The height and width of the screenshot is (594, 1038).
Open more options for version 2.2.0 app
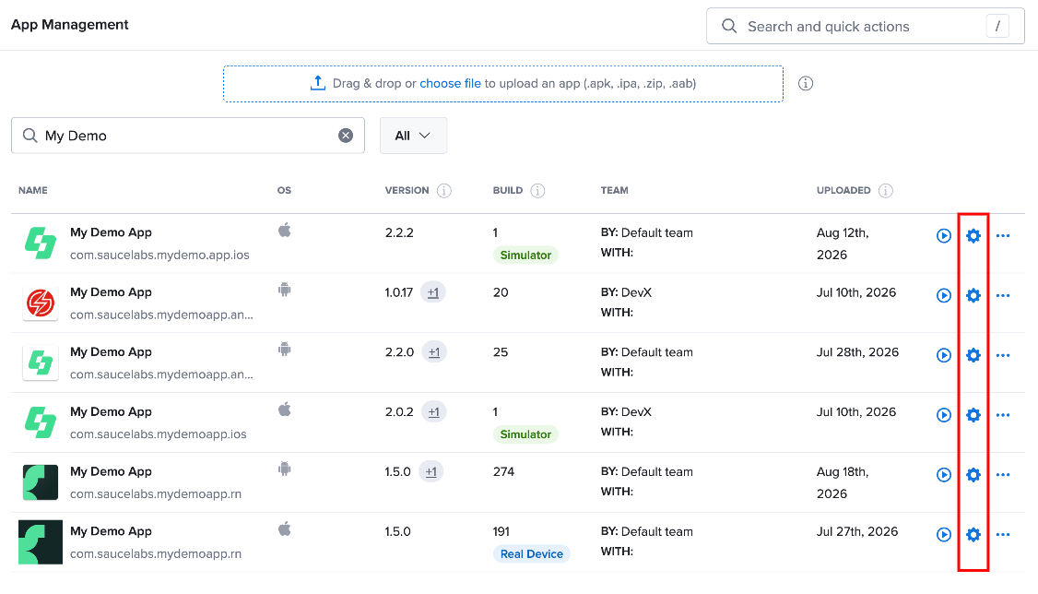(x=1002, y=356)
